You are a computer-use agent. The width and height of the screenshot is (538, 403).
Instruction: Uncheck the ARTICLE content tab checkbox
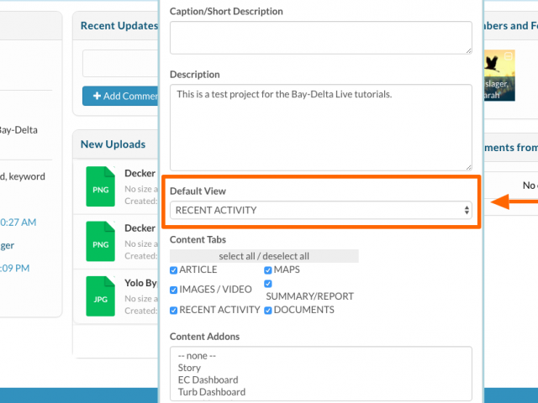174,270
